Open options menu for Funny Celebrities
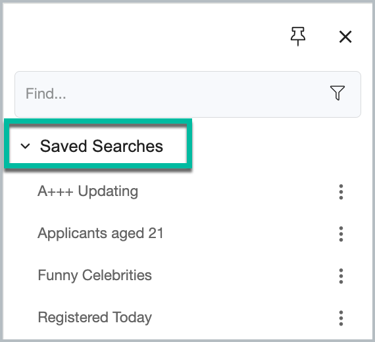Viewport: 375px width, 342px height. click(341, 276)
